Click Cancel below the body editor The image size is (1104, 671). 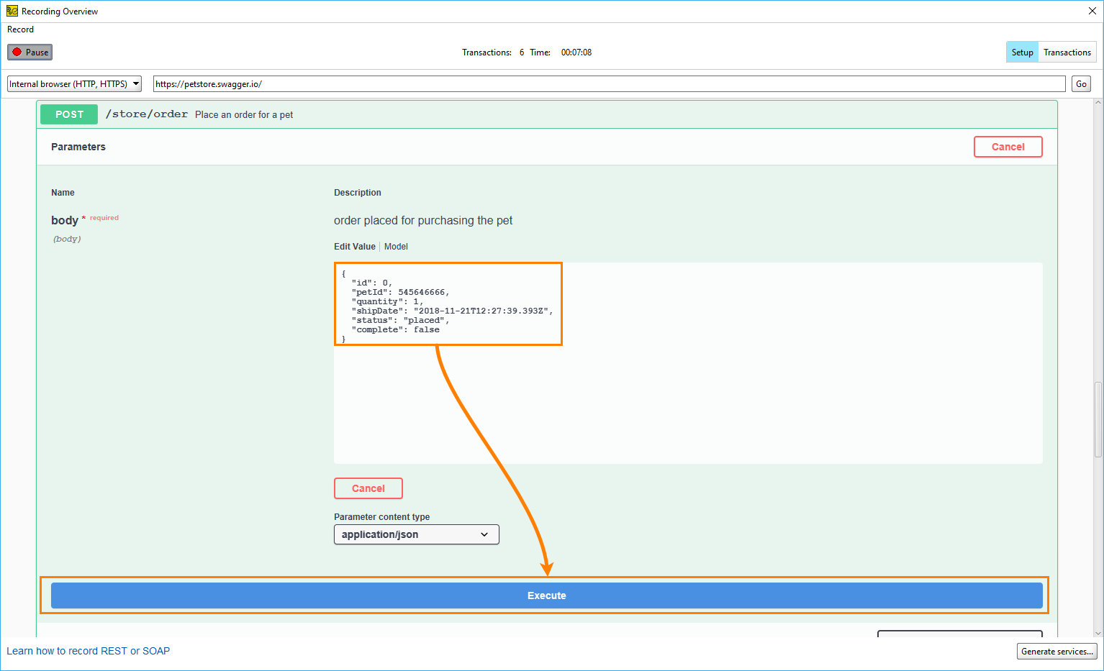(368, 488)
